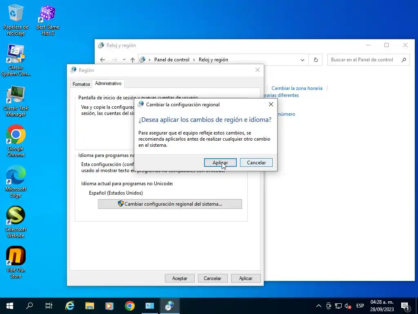Confirm changes with Aplicar in the dialog
Screen dimensions: 418x314
[x=220, y=163]
